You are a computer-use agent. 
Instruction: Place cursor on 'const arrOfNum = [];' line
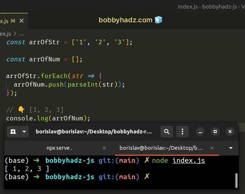[44, 59]
